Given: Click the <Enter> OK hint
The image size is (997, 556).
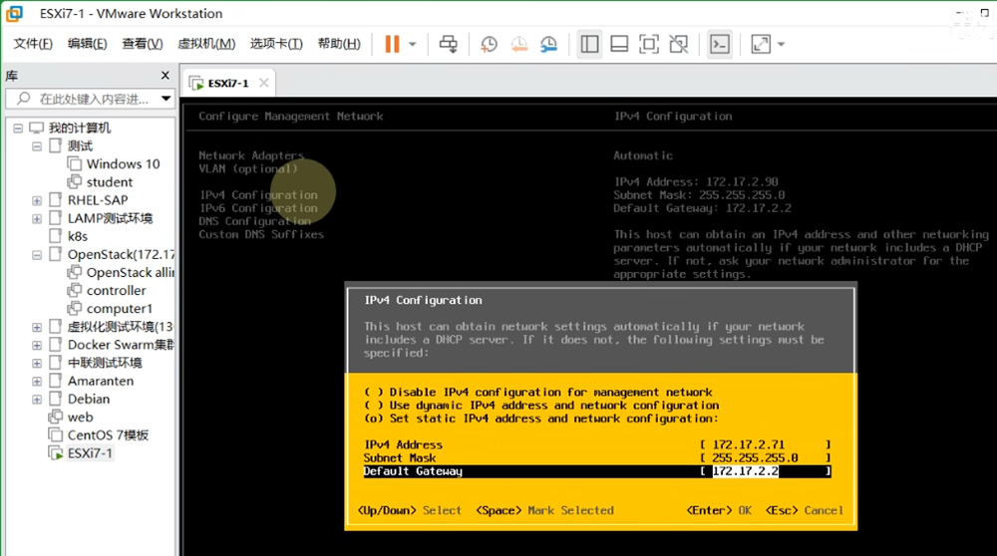Looking at the screenshot, I should [719, 510].
